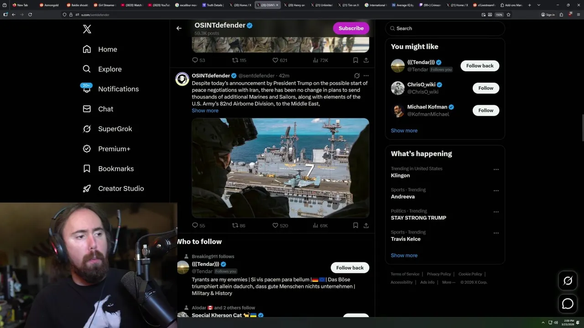Switch to the Asmongold browser tab

point(49,5)
